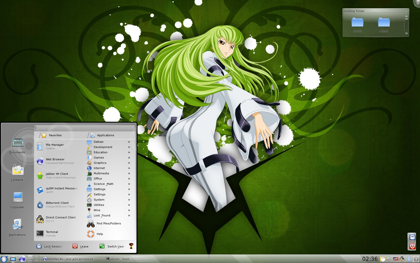Click Desktop Folder scroll up arrow

(406, 16)
